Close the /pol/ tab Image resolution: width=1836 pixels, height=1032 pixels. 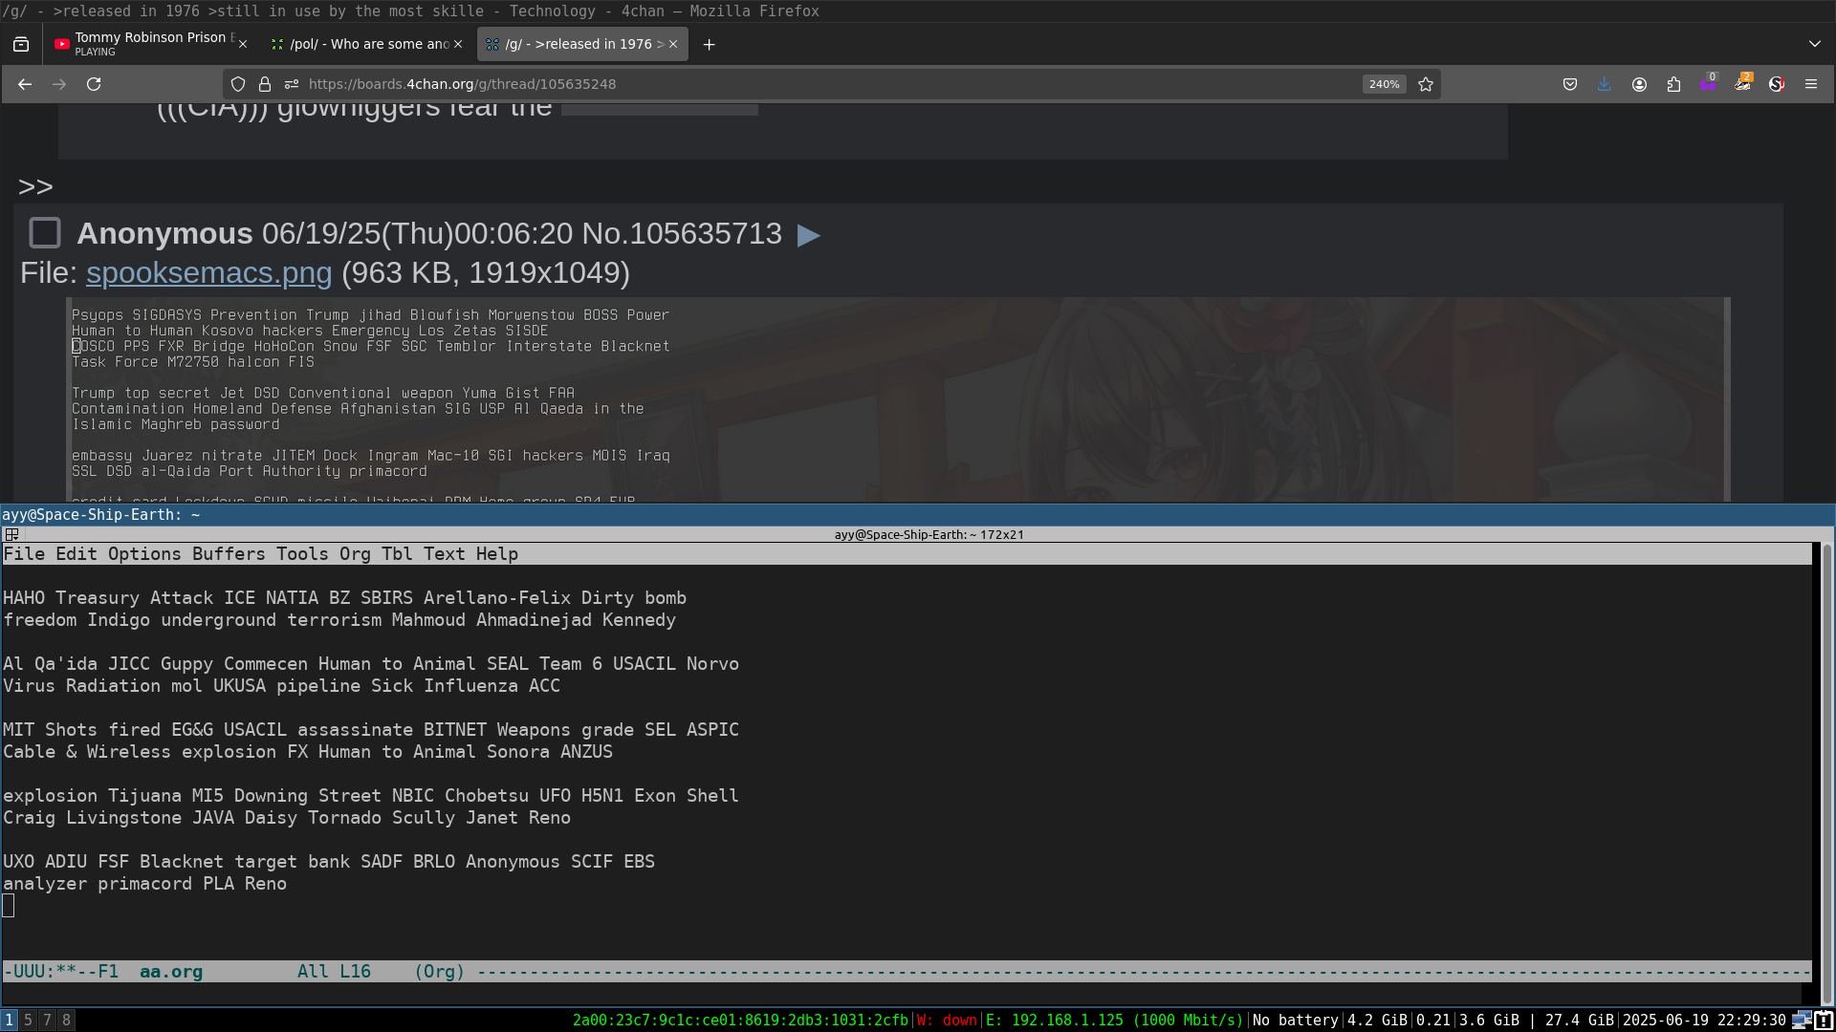click(x=458, y=44)
